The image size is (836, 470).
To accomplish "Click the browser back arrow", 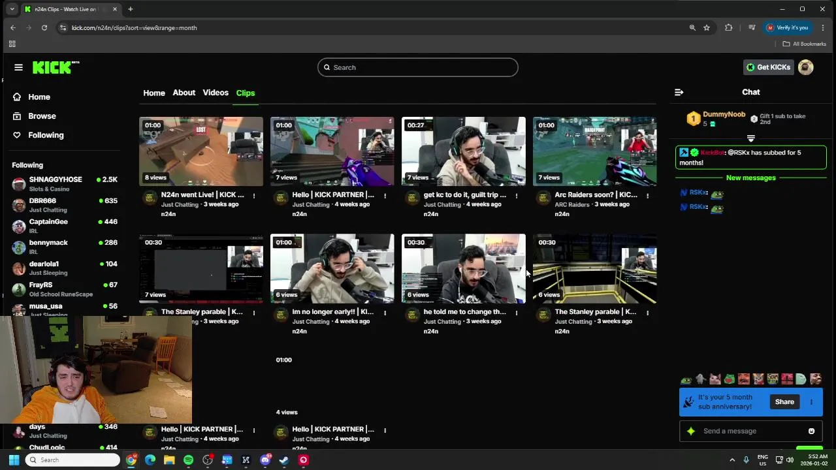I will click(13, 27).
